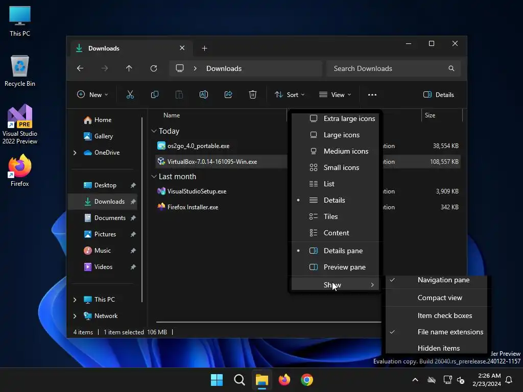This screenshot has height=392, width=523.
Task: Click the PC icon in address bar
Action: [x=180, y=68]
